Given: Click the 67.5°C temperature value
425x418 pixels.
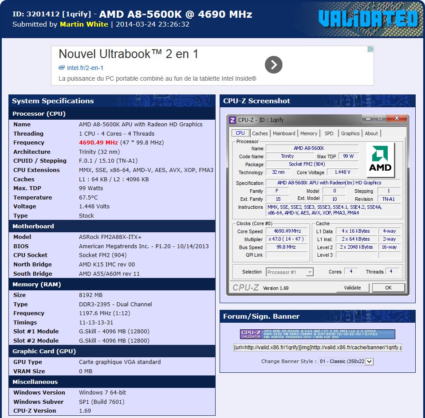Looking at the screenshot, I should coord(88,198).
